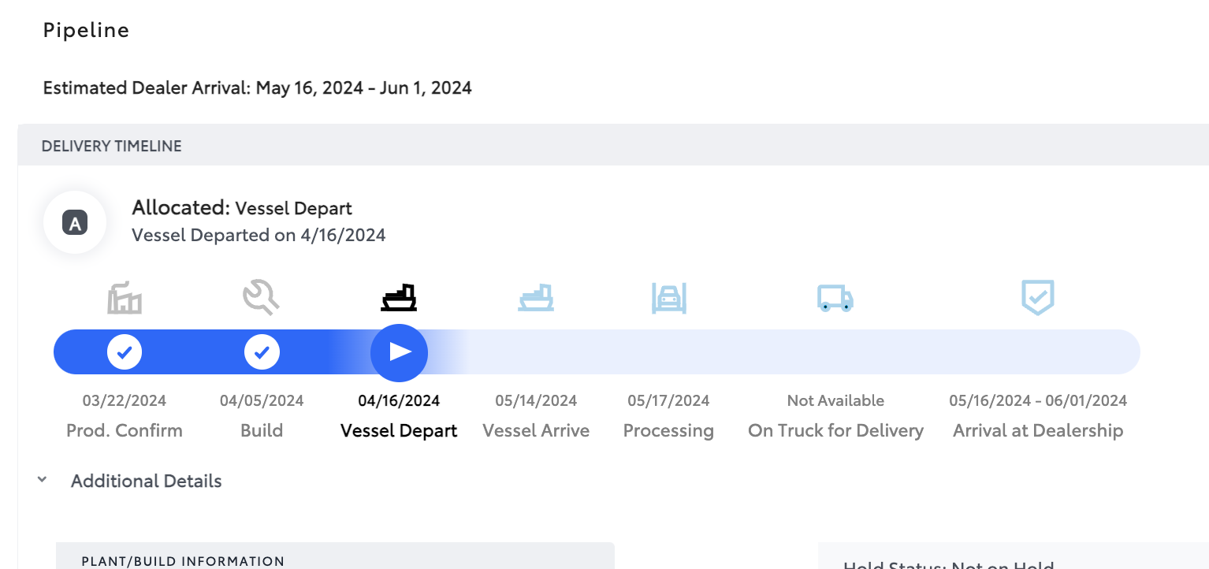Click the delivery truck icon
The image size is (1209, 569).
point(835,299)
